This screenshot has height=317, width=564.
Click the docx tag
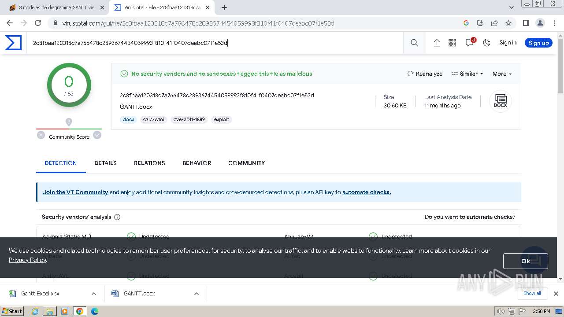[128, 119]
